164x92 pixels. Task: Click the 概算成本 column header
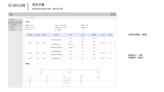point(94,35)
